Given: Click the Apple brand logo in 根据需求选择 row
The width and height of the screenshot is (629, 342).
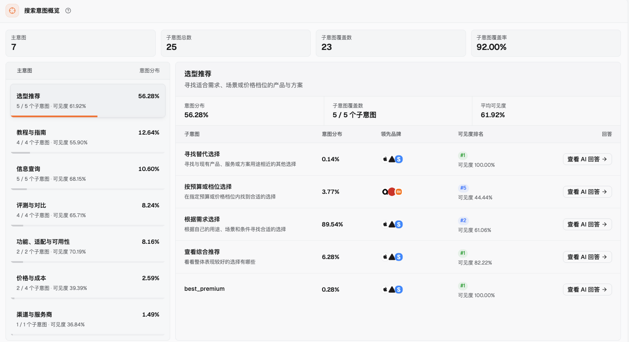Looking at the screenshot, I should pyautogui.click(x=385, y=224).
